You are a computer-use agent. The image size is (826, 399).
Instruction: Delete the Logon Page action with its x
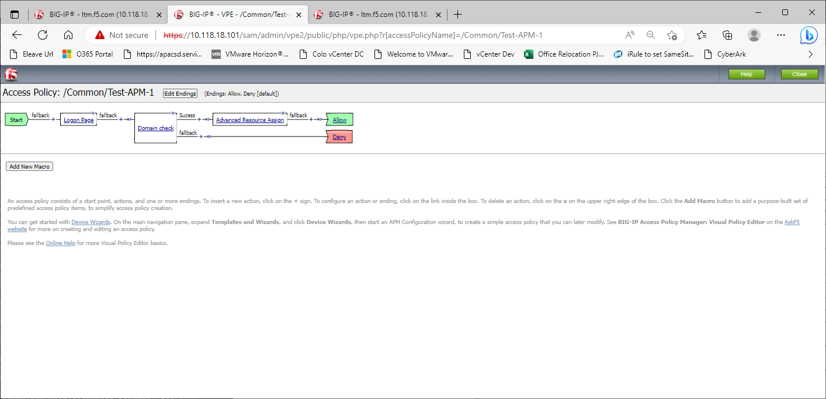tap(93, 113)
